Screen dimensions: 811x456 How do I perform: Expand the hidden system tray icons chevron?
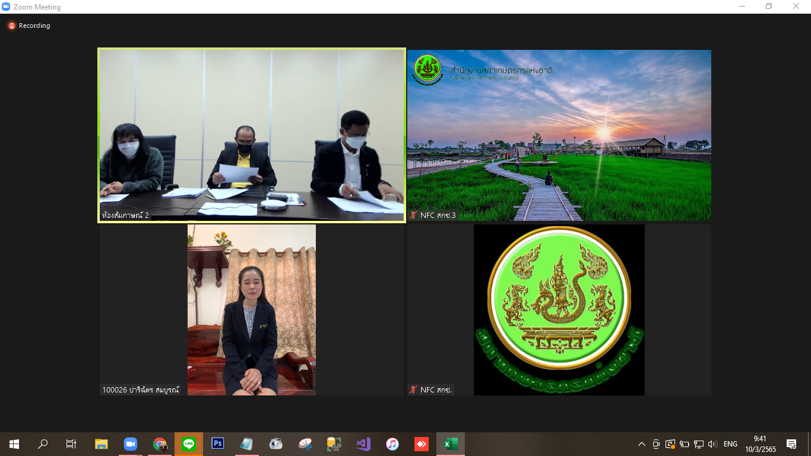[642, 444]
